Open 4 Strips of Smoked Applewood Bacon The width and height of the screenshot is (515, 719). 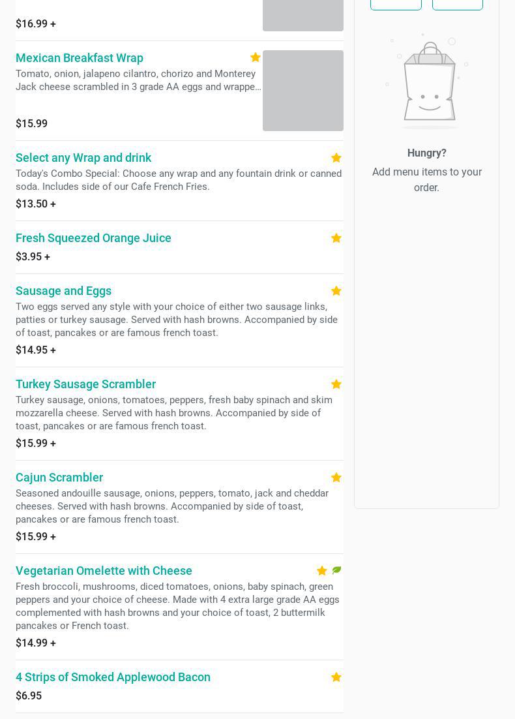point(113,677)
